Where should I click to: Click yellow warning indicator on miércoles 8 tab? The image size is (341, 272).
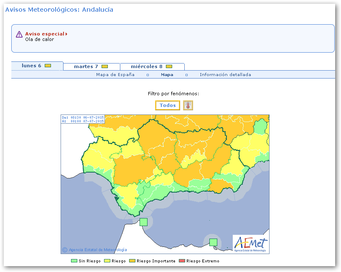click(169, 66)
